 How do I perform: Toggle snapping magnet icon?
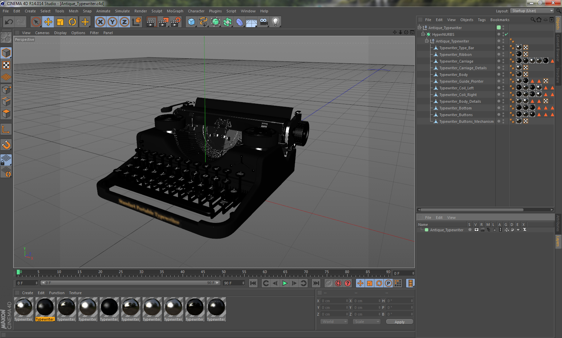6,145
